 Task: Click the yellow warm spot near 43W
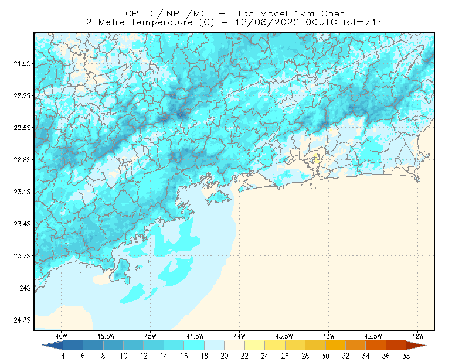(x=317, y=158)
